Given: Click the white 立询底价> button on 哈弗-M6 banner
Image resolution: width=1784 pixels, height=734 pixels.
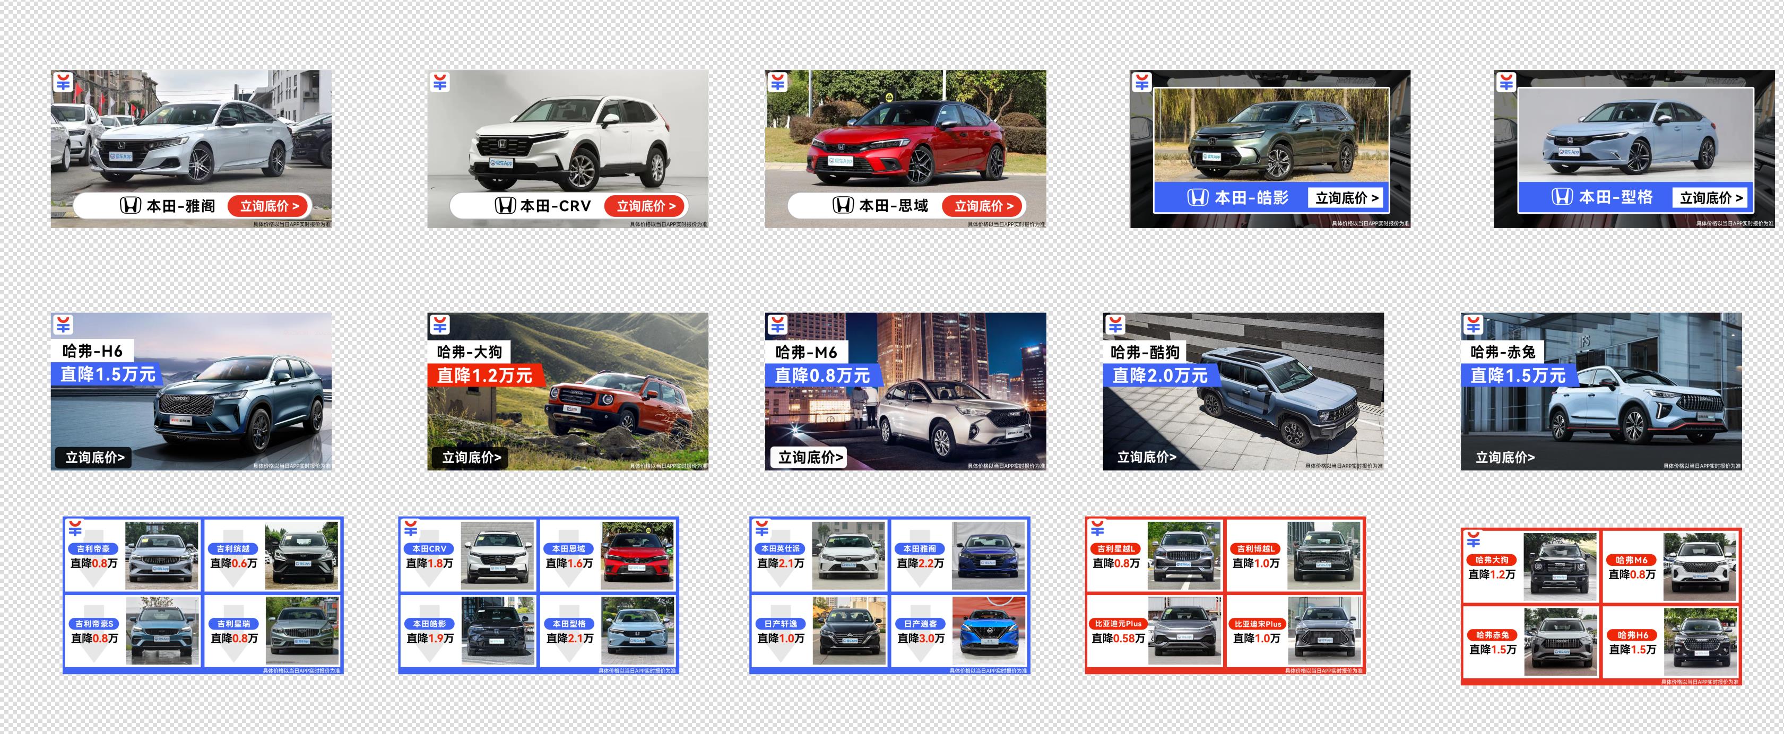Looking at the screenshot, I should click(x=809, y=458).
